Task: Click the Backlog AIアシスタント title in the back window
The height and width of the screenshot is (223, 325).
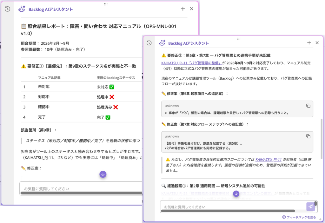Action: tap(50, 9)
